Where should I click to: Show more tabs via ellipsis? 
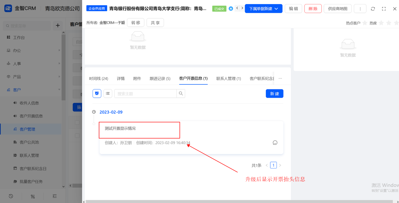coord(280,78)
